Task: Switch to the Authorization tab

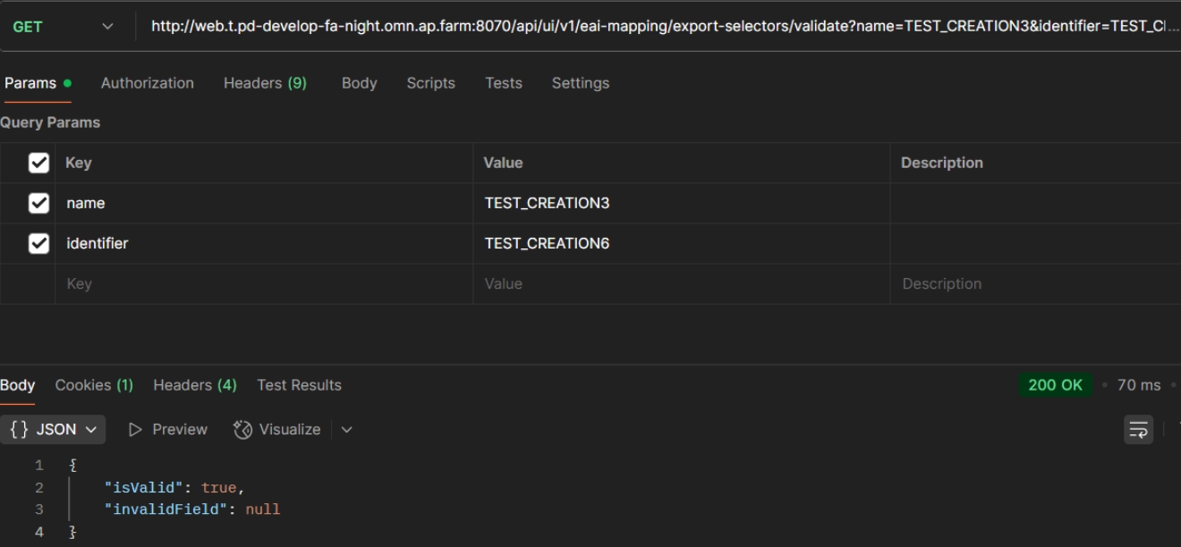Action: click(x=147, y=83)
